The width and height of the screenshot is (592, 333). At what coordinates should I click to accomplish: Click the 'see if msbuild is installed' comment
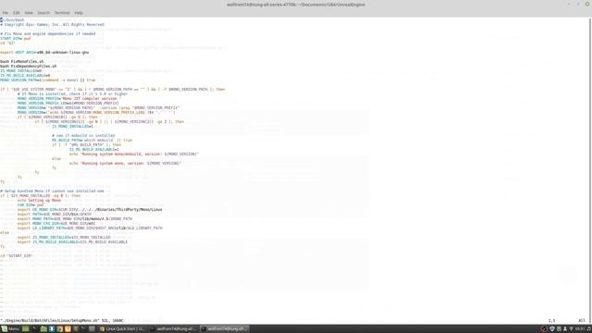(x=83, y=136)
